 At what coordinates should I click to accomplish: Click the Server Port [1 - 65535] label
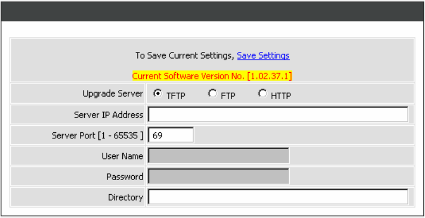97,135
